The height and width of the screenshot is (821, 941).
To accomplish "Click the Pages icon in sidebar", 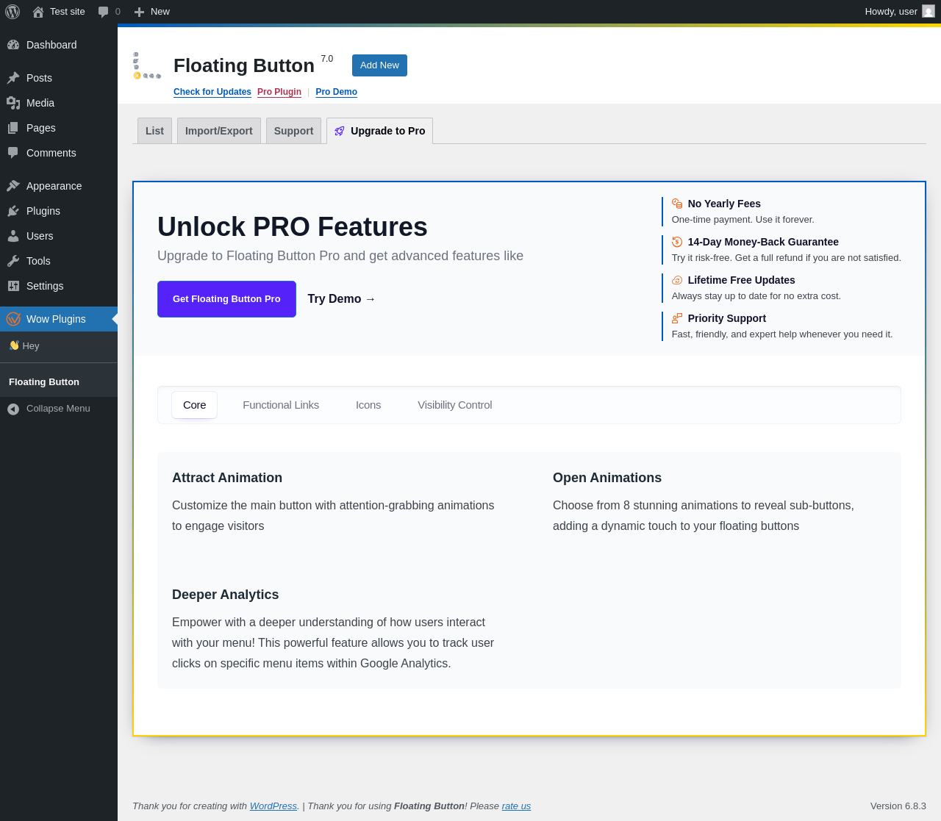I will tap(13, 128).
